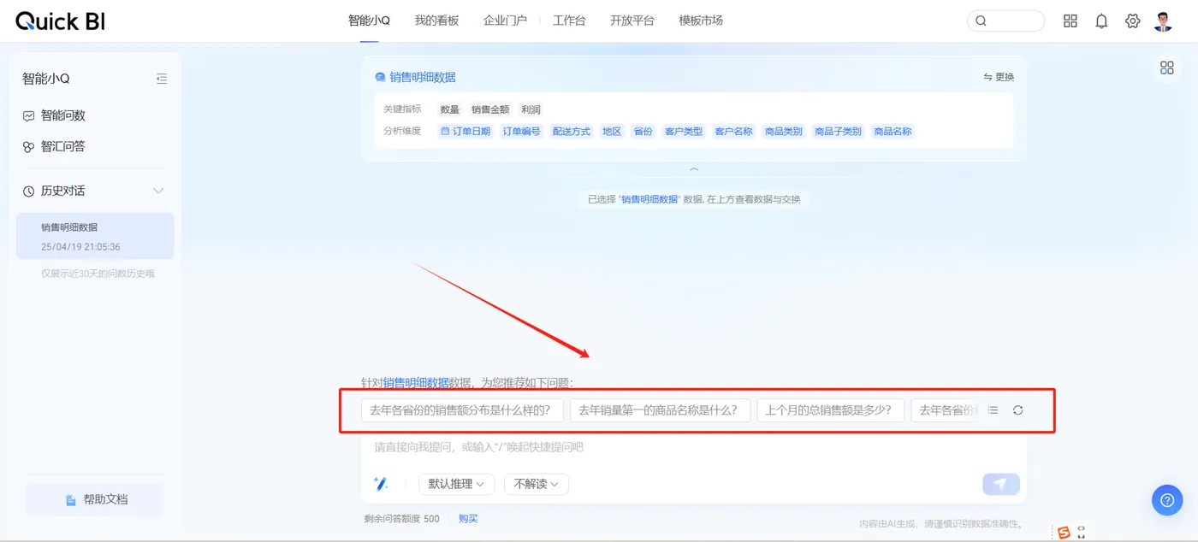This screenshot has width=1198, height=542.
Task: Select the 商品类别 dimension tag
Action: tap(784, 132)
